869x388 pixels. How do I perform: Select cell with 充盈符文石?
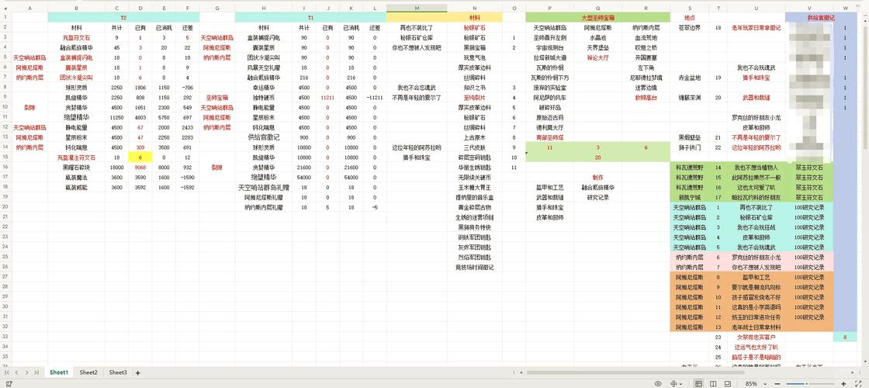pyautogui.click(x=76, y=38)
